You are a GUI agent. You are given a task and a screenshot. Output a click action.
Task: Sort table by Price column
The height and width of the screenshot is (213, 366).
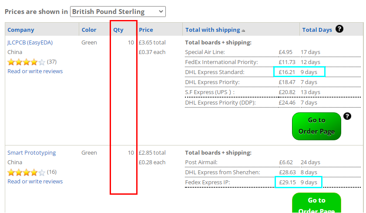coord(146,30)
